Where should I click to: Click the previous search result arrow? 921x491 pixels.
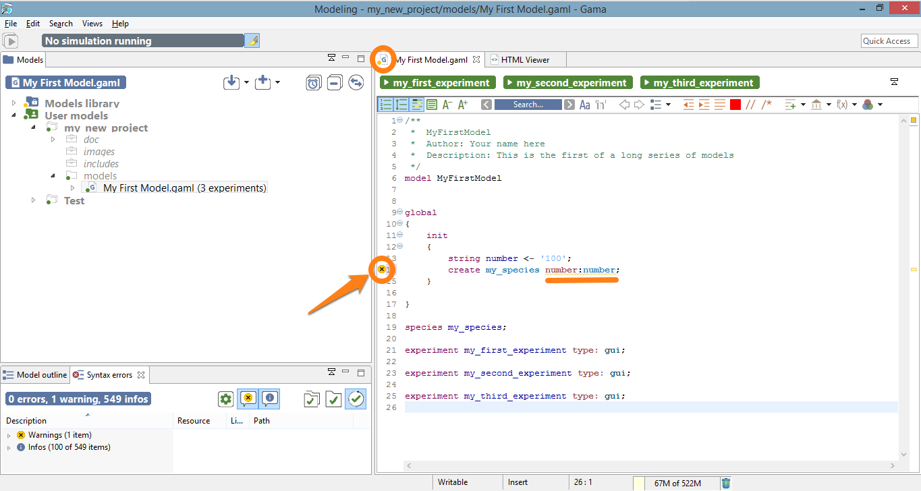pyautogui.click(x=486, y=105)
